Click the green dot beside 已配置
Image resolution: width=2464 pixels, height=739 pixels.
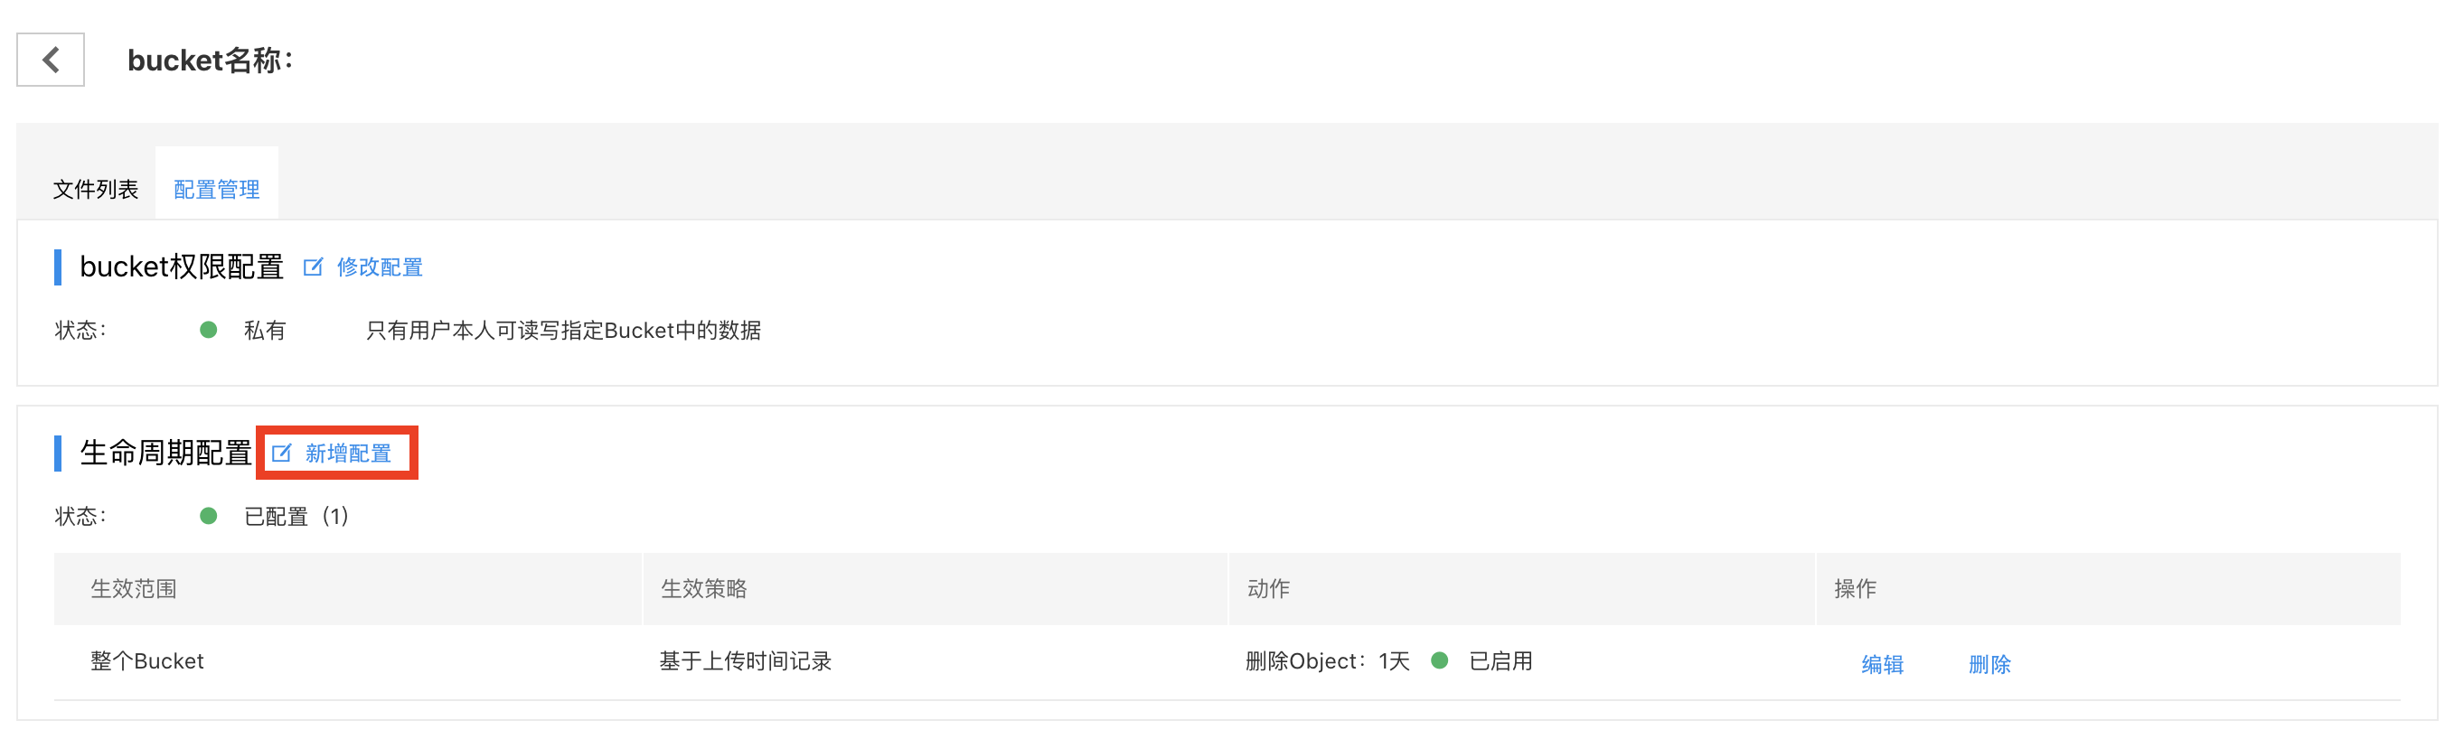[209, 516]
